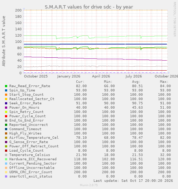Click the Last update timestamp text
178x189 pixels.
pos(133,181)
